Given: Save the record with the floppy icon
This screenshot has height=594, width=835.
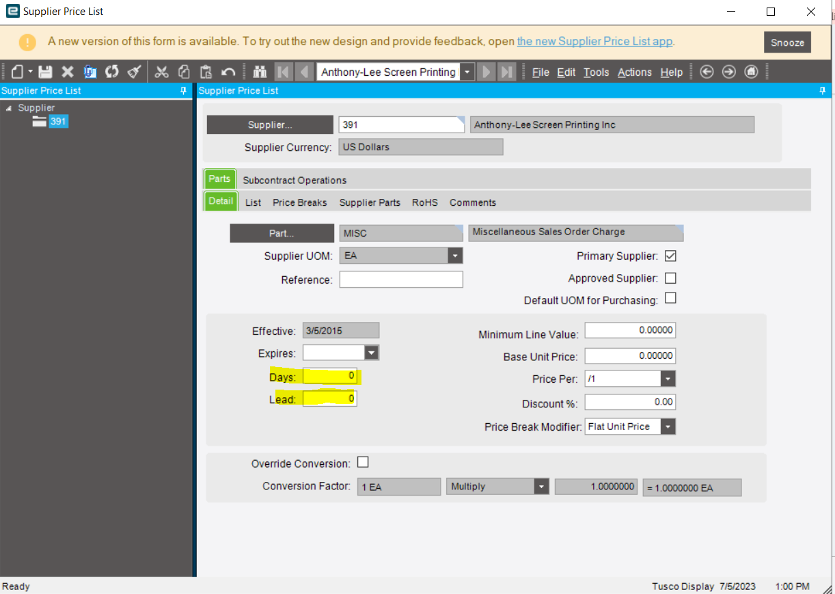Looking at the screenshot, I should click(x=45, y=72).
